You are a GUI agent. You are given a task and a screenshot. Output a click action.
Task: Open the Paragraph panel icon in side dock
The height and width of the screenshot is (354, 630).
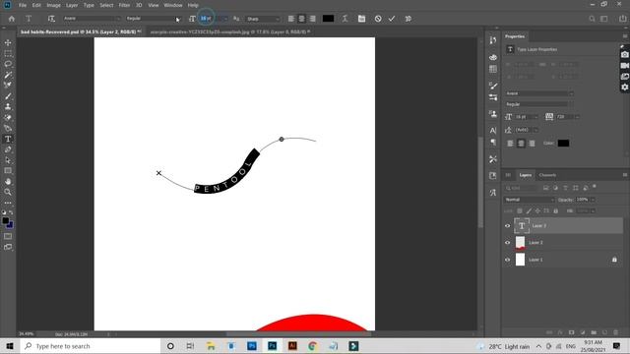click(x=493, y=142)
